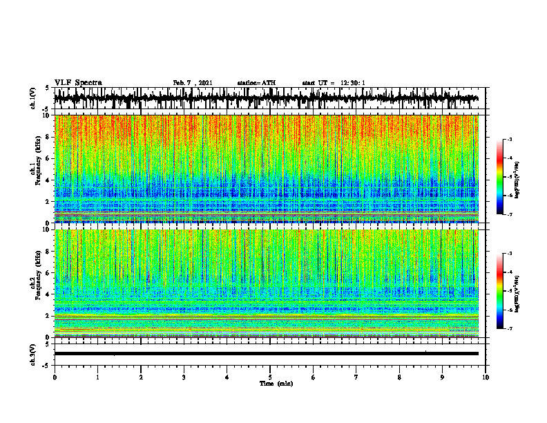Click inside the ch.2 spectrogram panel
547x423 pixels.
pos(267,283)
